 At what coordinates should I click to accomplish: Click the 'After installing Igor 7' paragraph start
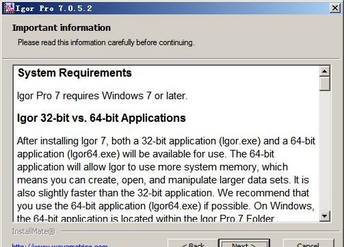pos(62,141)
